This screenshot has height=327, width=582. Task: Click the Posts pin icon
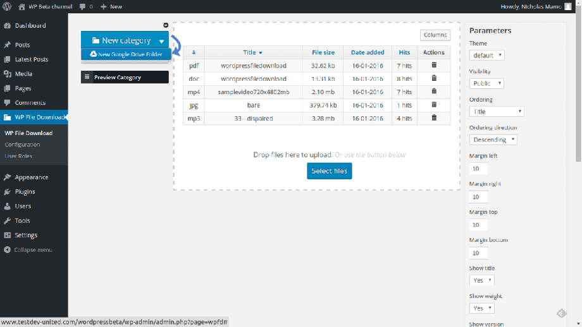pos(7,45)
